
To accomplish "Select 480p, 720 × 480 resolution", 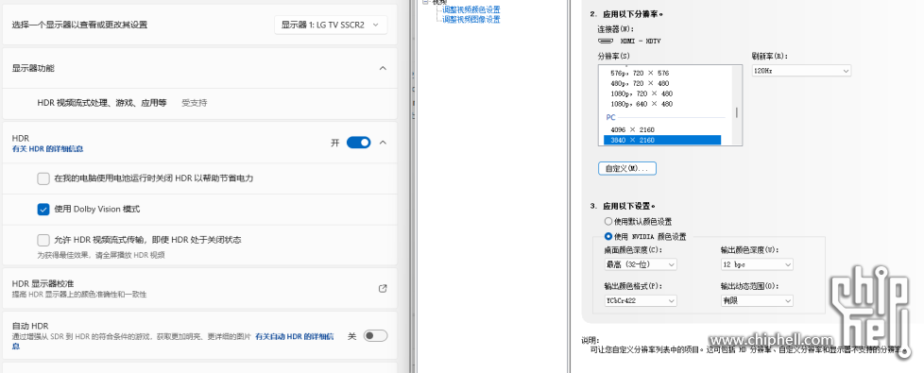I will point(640,83).
